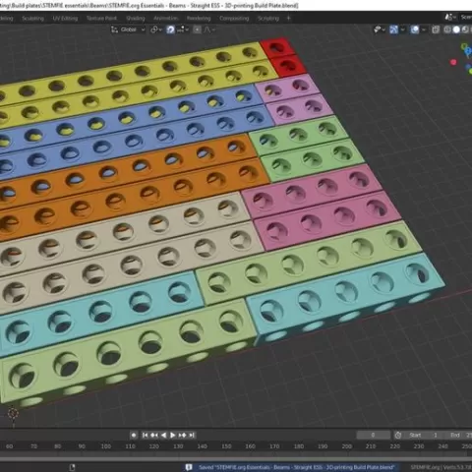Toggle the snapping magnet icon
This screenshot has width=472, height=472.
coord(170,29)
